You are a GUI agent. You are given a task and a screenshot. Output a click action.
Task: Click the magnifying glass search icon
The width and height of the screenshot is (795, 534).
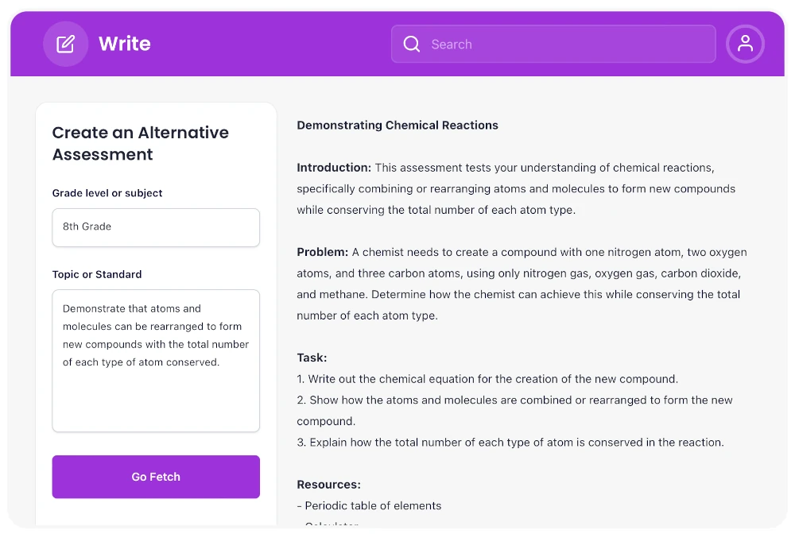pos(412,44)
